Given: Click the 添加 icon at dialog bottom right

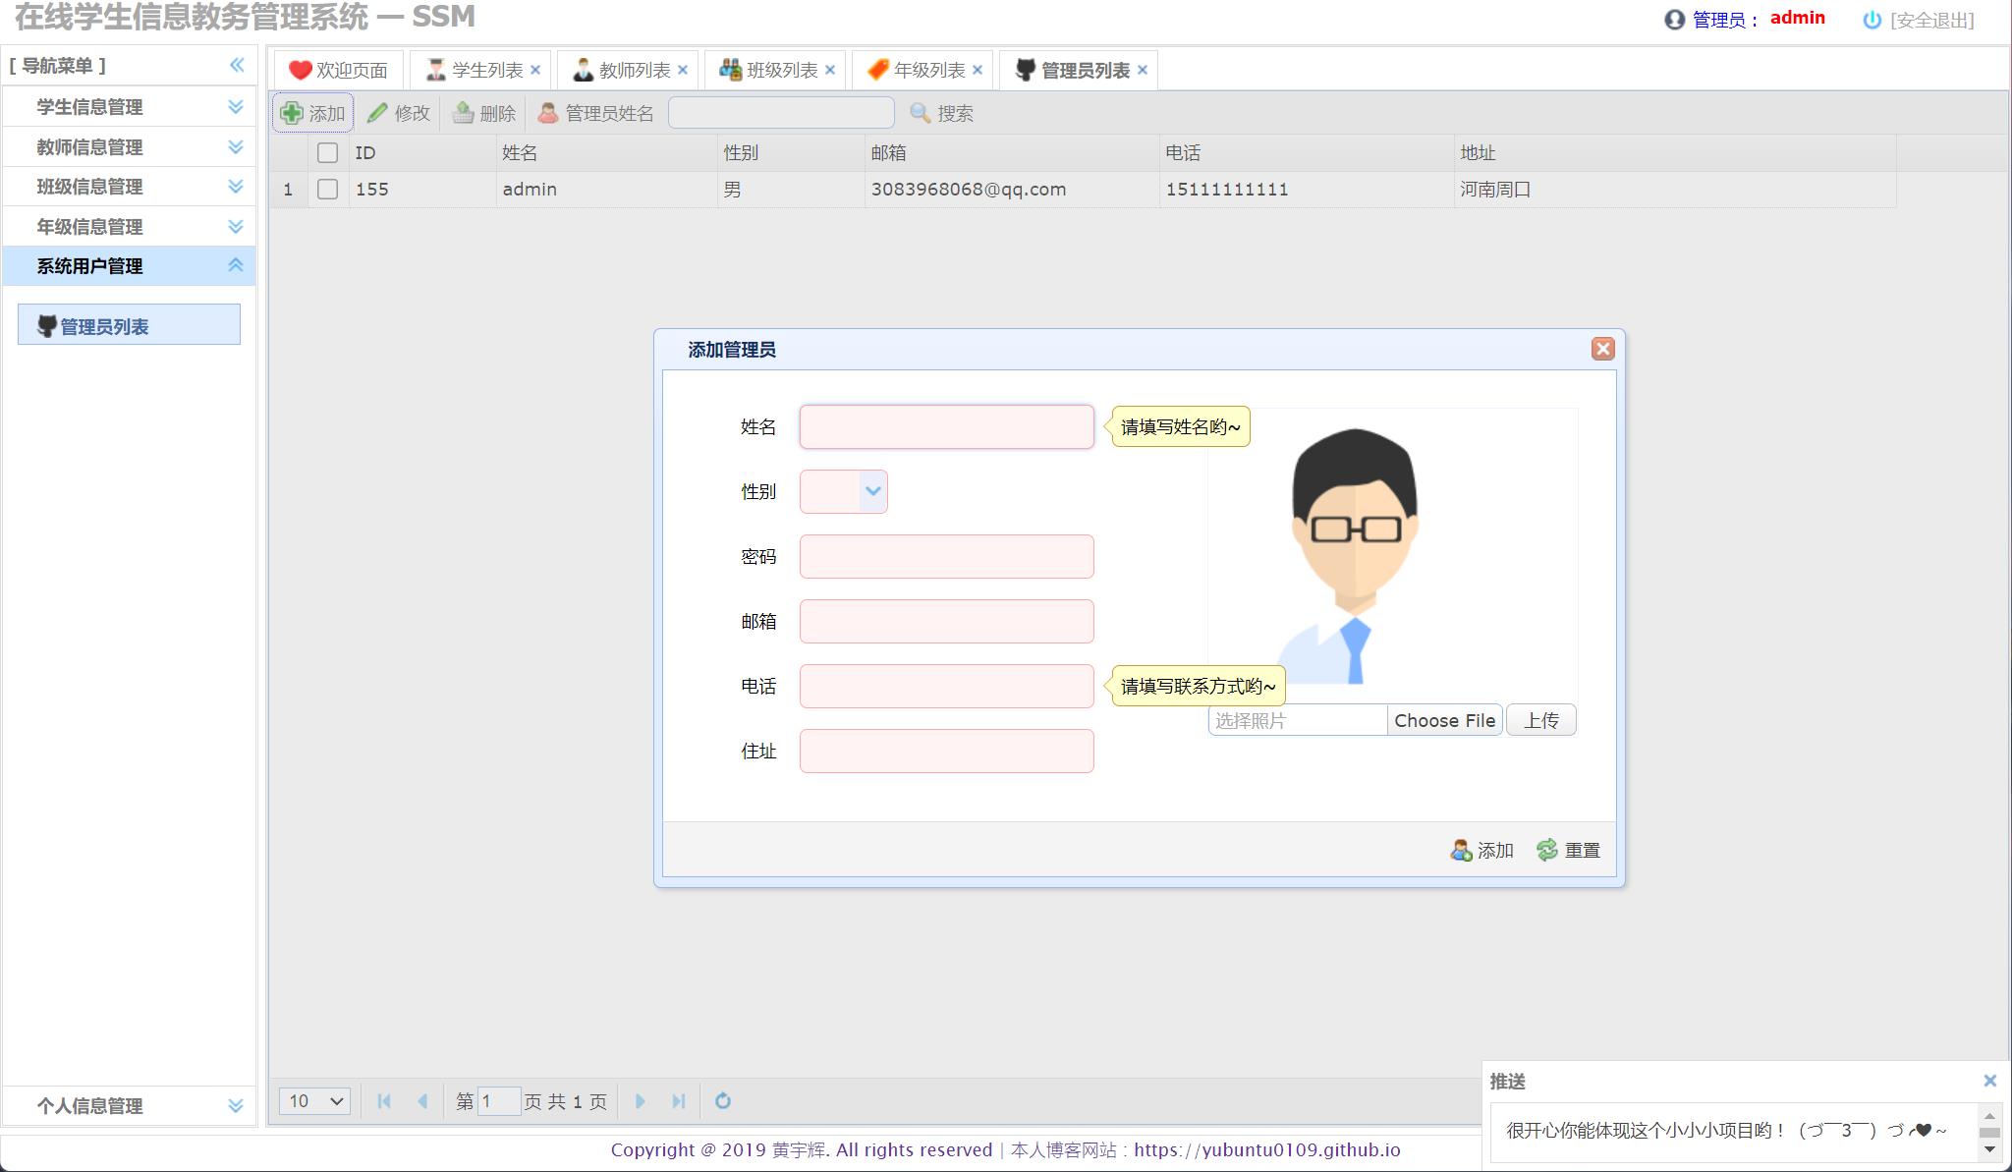Looking at the screenshot, I should click(x=1461, y=849).
